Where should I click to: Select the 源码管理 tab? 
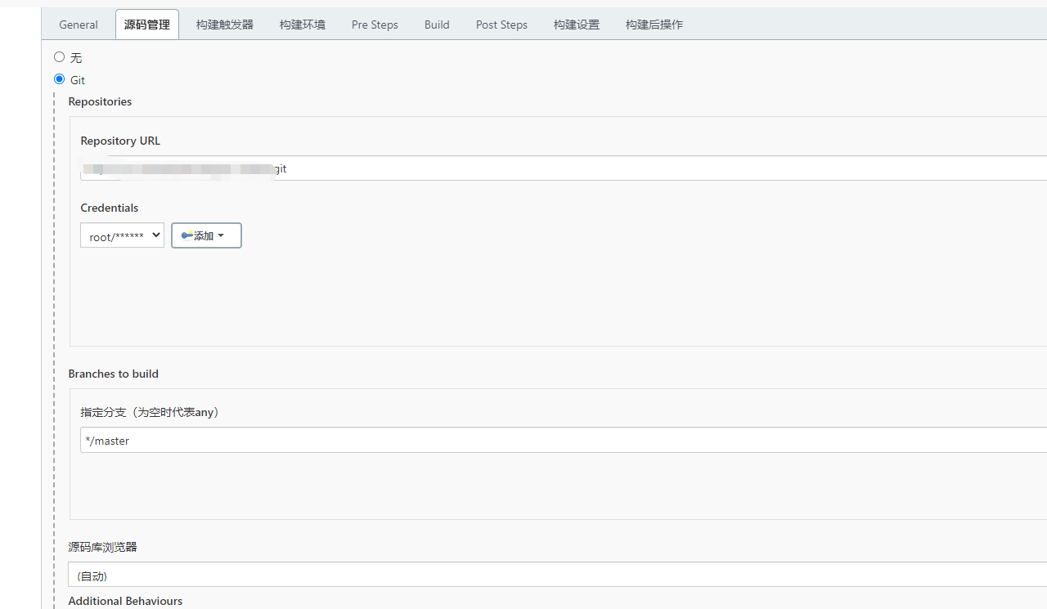147,25
